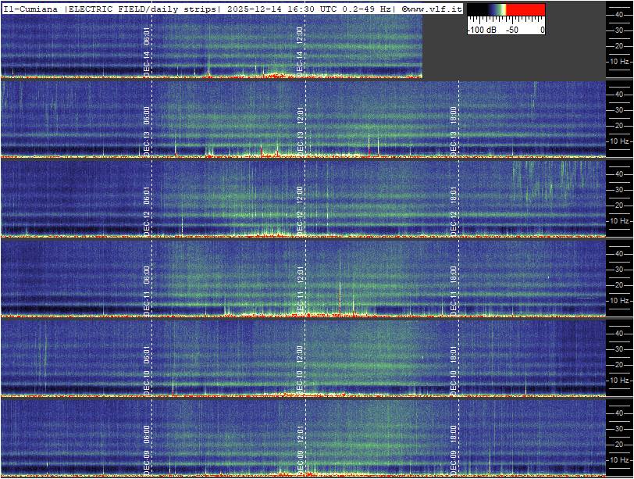Click the -100 dB label on color scale

point(481,30)
